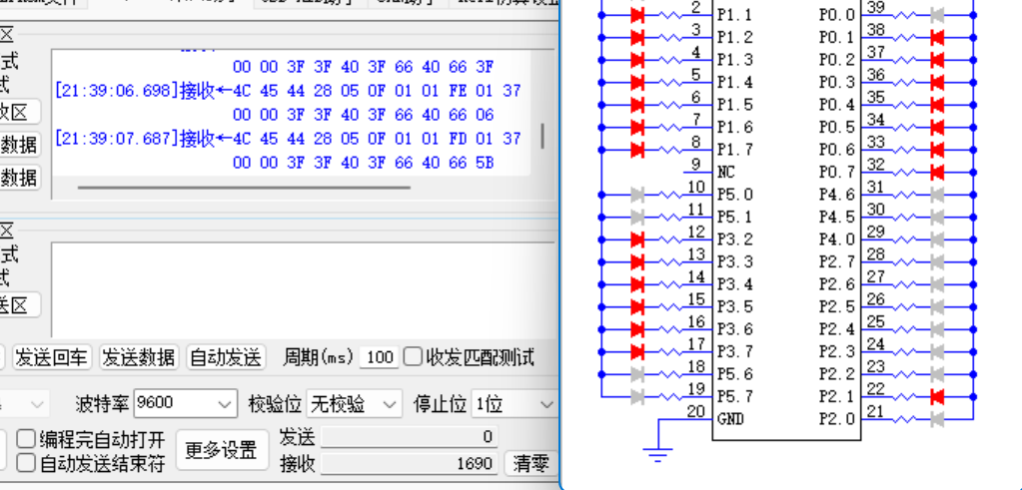Click pin number 20 on the schematic

point(696,411)
